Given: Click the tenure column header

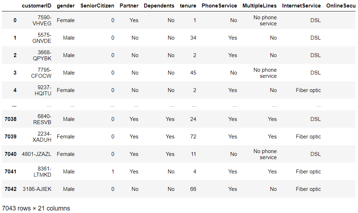Looking at the screenshot, I should (188, 6).
